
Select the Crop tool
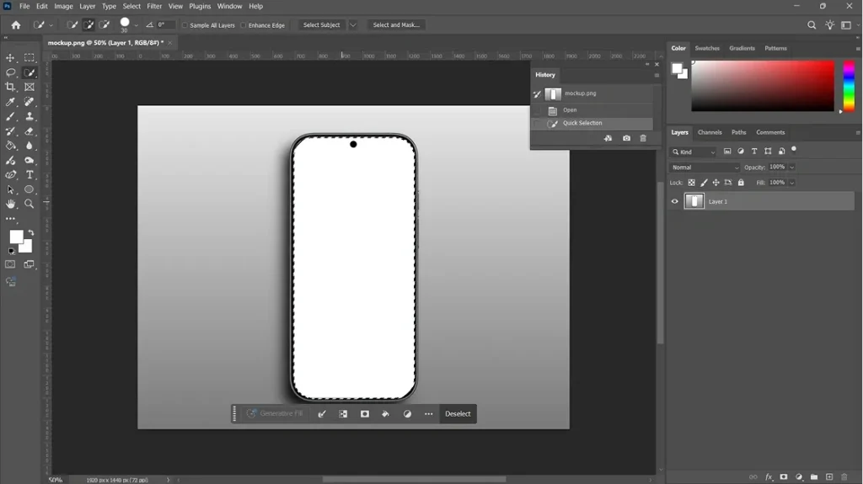click(10, 87)
